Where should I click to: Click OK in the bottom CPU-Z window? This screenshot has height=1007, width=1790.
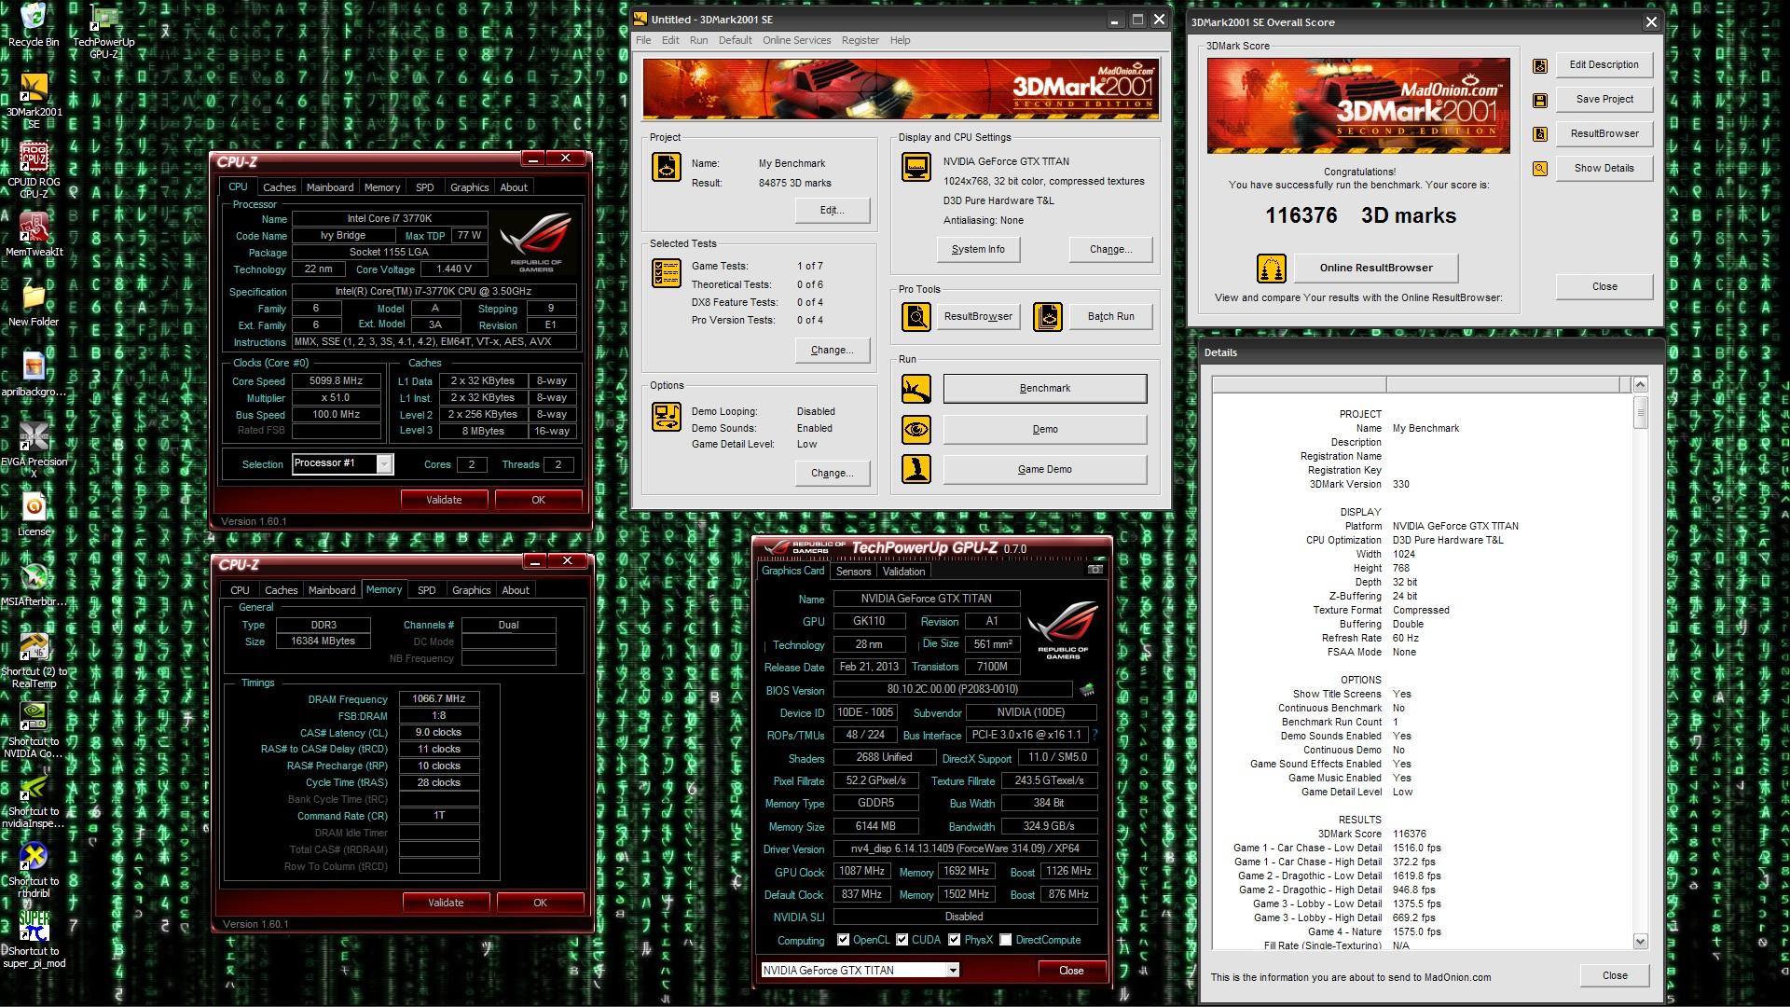[x=540, y=903]
